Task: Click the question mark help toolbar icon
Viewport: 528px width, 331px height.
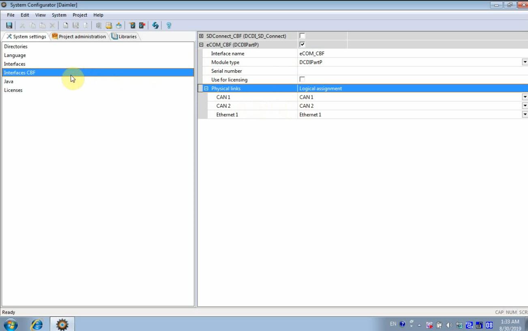Action: (x=169, y=26)
